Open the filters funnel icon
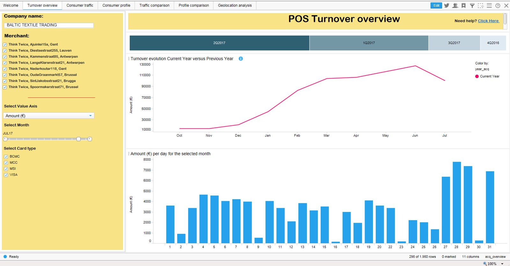Screen dimensions: 510x266 (472, 5)
